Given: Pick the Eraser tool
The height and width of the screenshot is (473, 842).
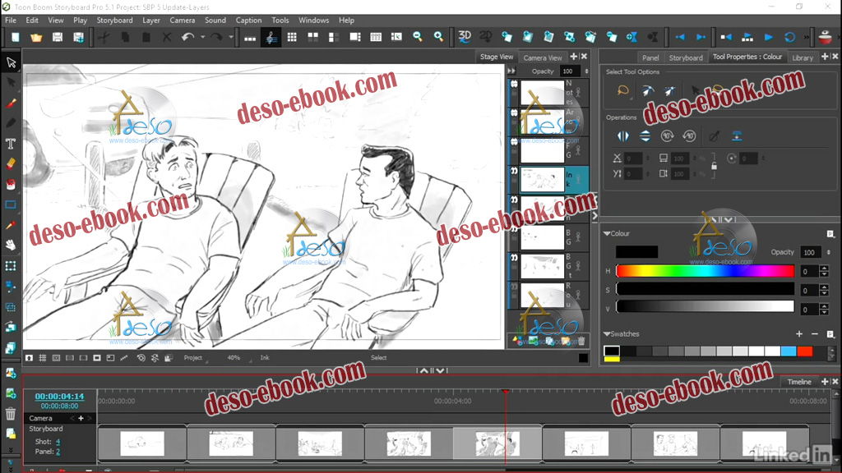Looking at the screenshot, I should pyautogui.click(x=11, y=164).
